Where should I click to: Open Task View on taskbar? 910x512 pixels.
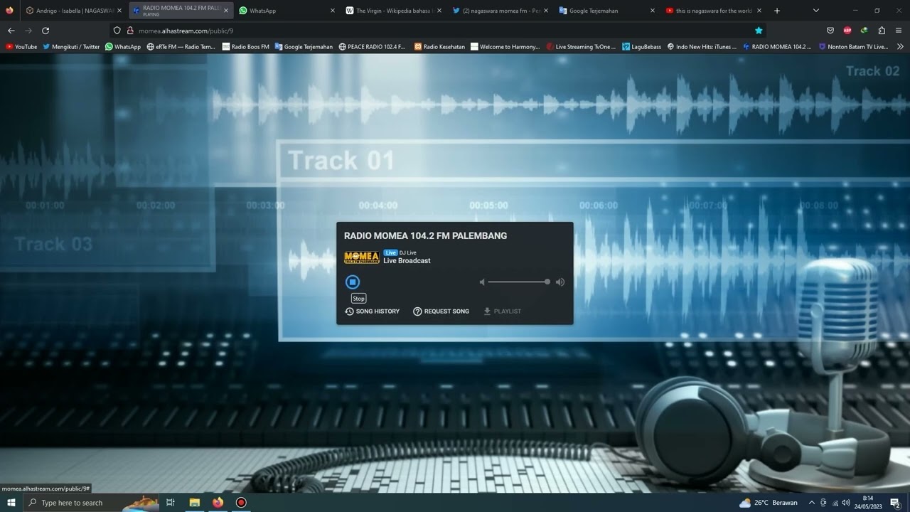pyautogui.click(x=171, y=503)
